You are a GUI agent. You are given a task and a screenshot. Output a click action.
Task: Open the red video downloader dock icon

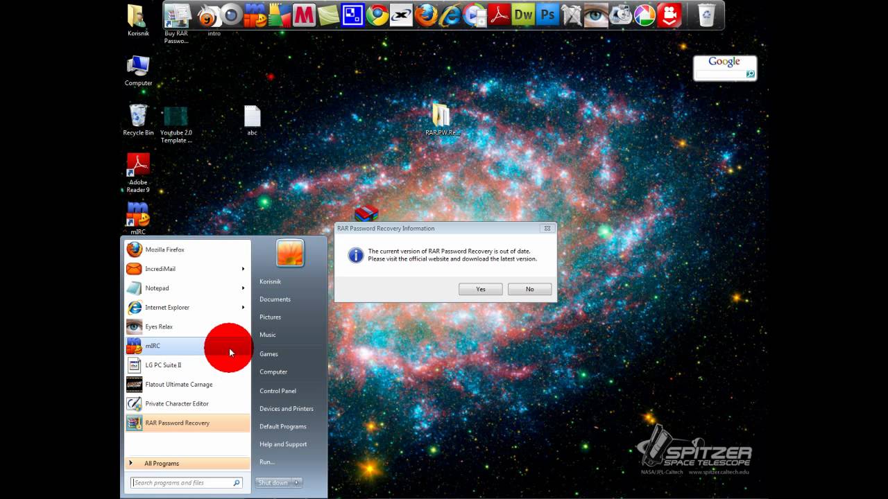[669, 15]
